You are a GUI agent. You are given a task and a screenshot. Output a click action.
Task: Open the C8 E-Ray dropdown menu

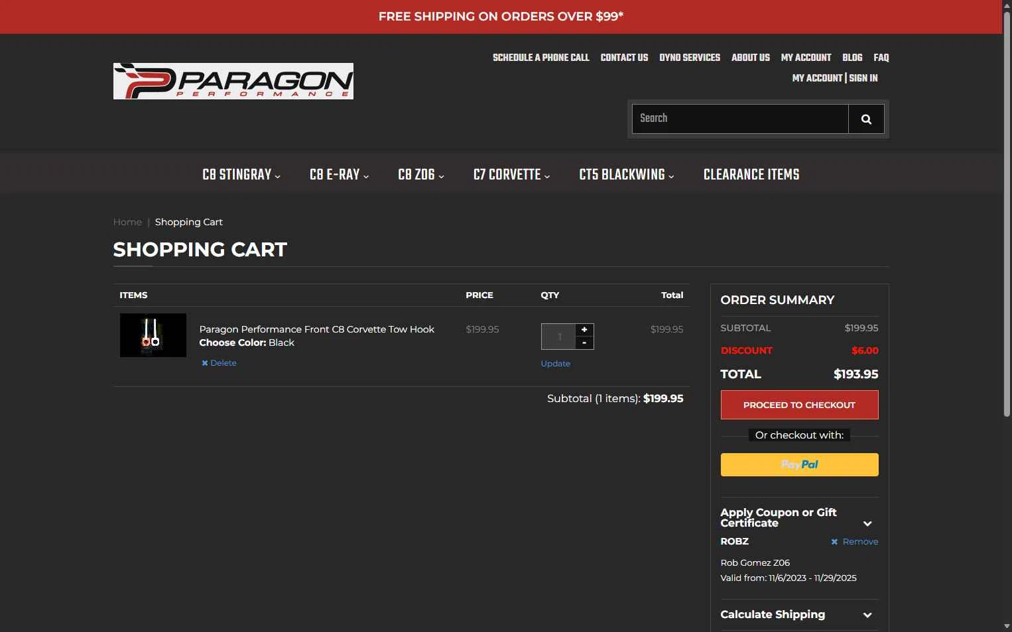pyautogui.click(x=340, y=175)
